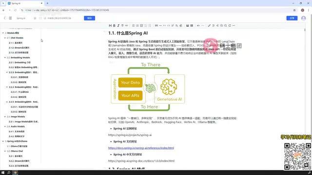The height and width of the screenshot is (175, 312).
Task: Jump to "2.2.1. Embedding" intro in outline
Action: click(19, 63)
